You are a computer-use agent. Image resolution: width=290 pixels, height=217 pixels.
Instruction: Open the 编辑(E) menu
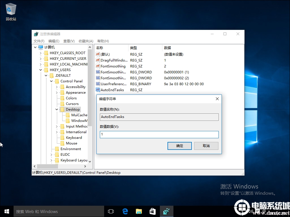tap(54, 41)
